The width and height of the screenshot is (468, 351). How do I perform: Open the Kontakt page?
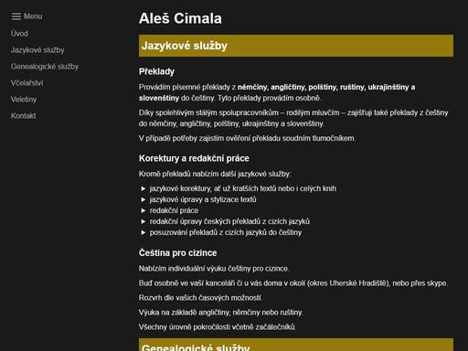24,116
